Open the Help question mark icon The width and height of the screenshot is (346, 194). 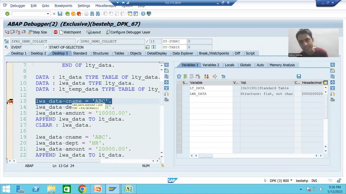(143, 14)
